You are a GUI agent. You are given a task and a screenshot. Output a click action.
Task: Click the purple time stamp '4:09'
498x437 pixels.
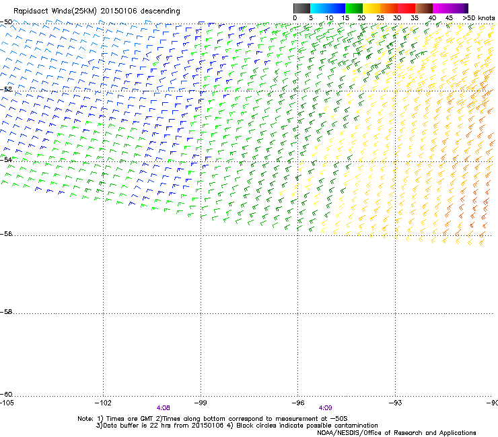pyautogui.click(x=326, y=408)
